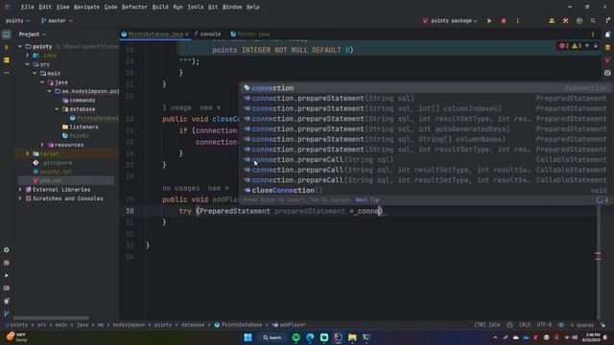This screenshot has height=345, width=614.
Task: Click the horizontal scrollbar of the Project panel
Action: tap(51, 318)
